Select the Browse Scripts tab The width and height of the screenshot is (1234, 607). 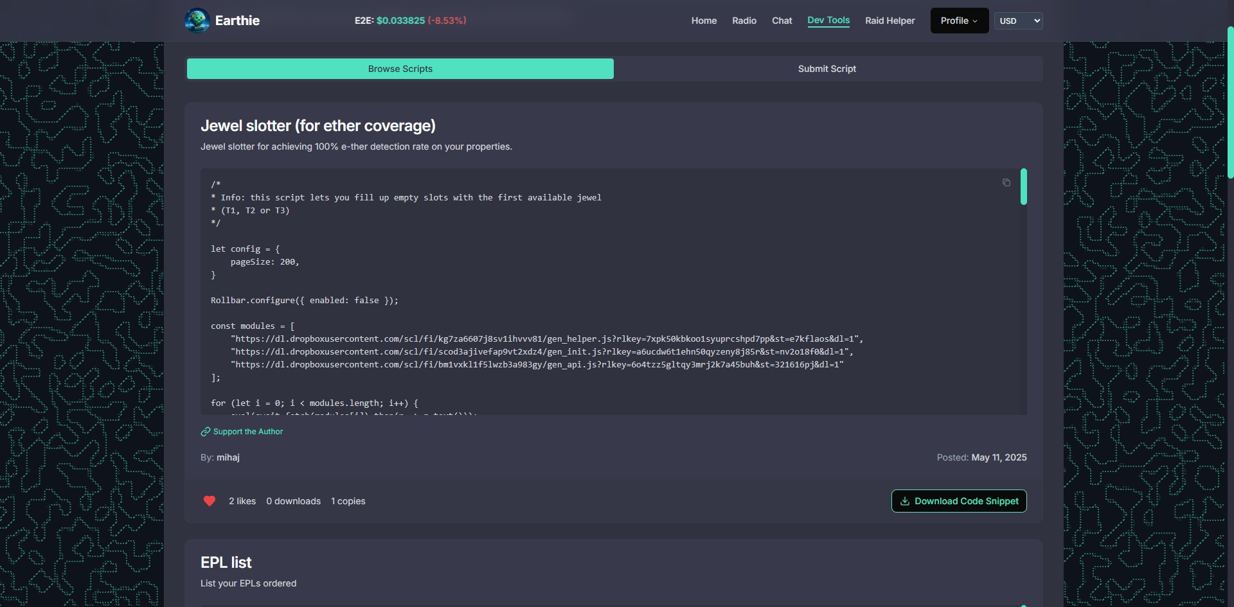tap(400, 69)
